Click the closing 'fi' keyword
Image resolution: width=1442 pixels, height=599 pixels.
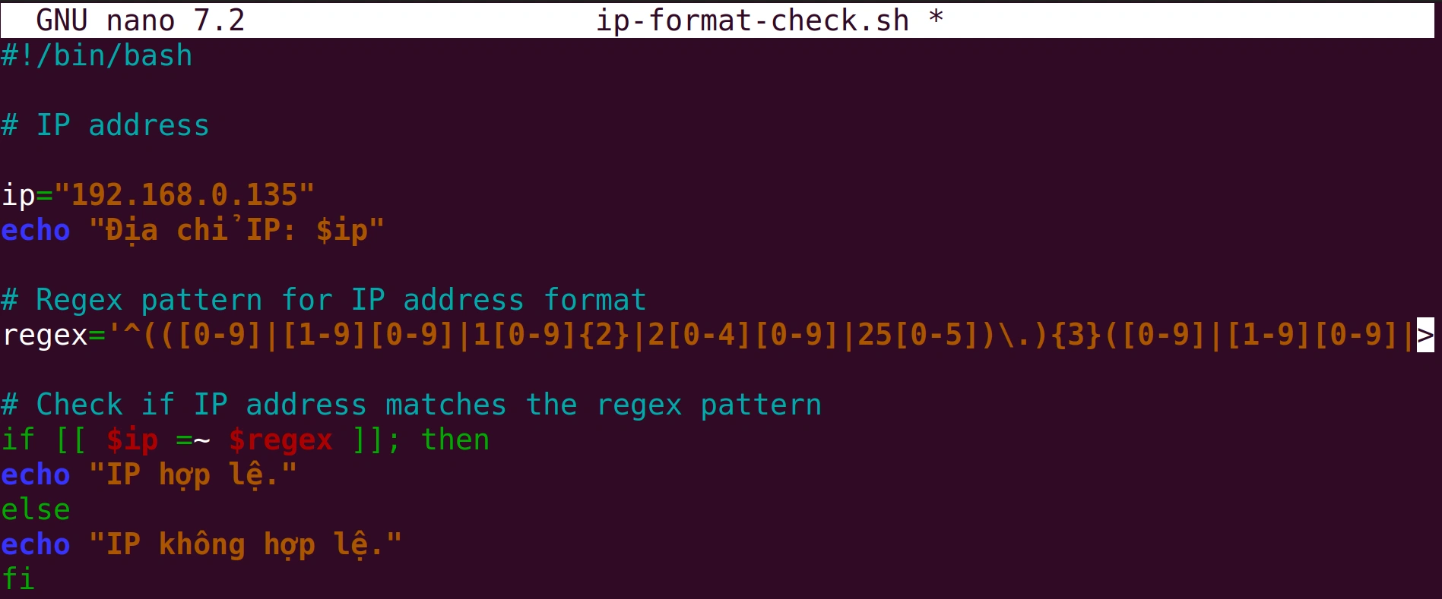(18, 579)
